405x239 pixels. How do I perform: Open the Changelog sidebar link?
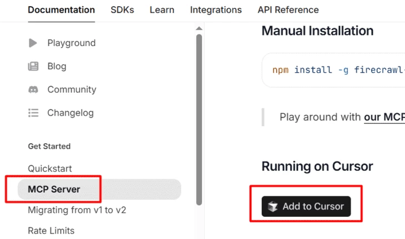(x=70, y=113)
